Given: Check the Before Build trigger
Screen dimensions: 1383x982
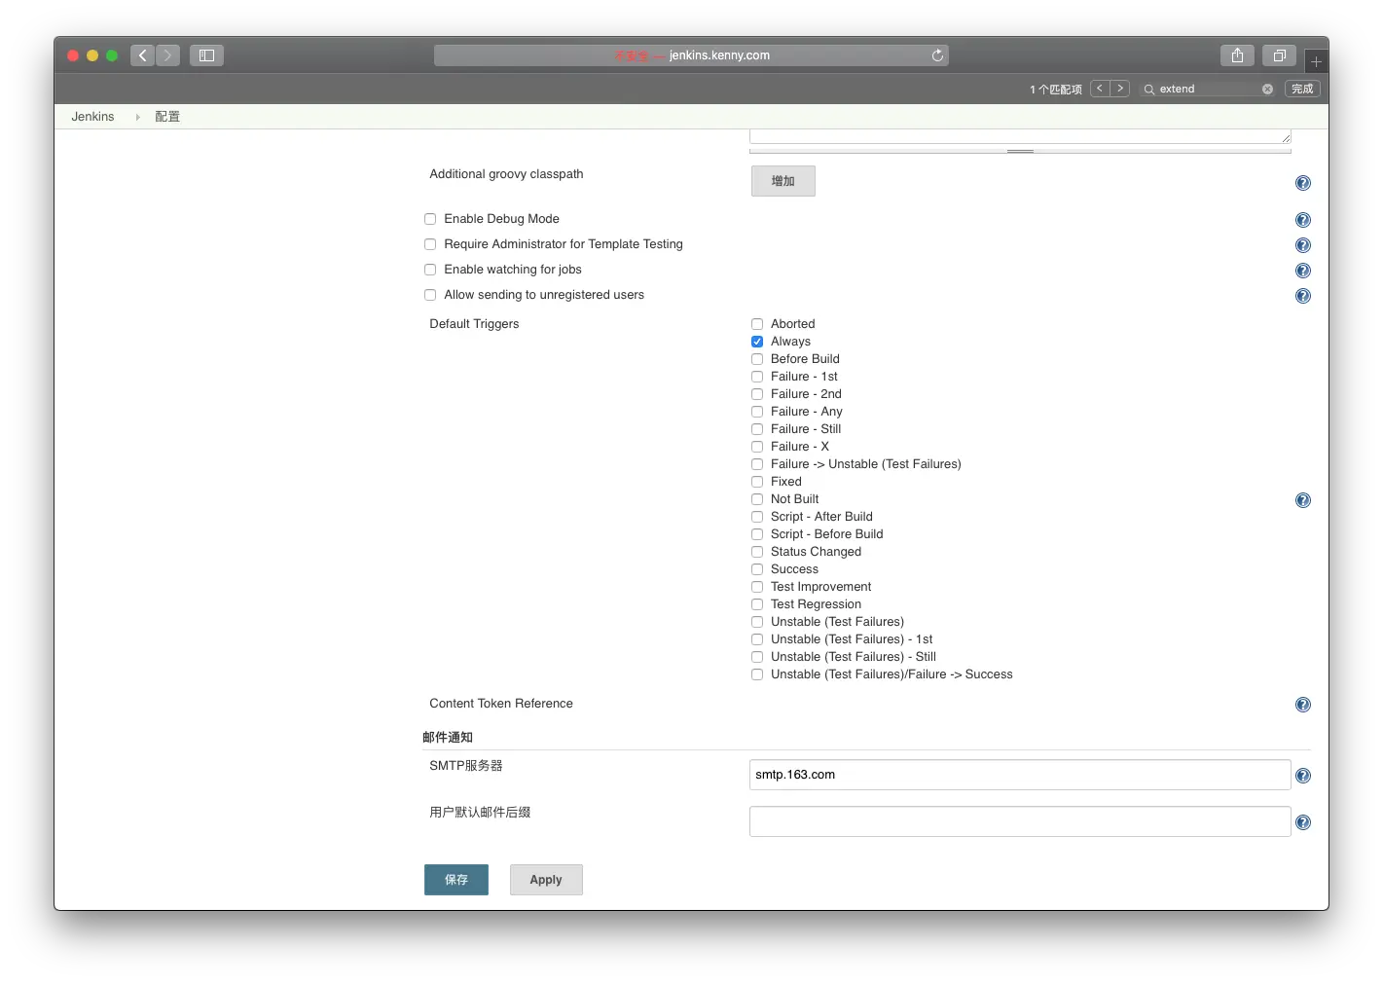Looking at the screenshot, I should tap(757, 359).
